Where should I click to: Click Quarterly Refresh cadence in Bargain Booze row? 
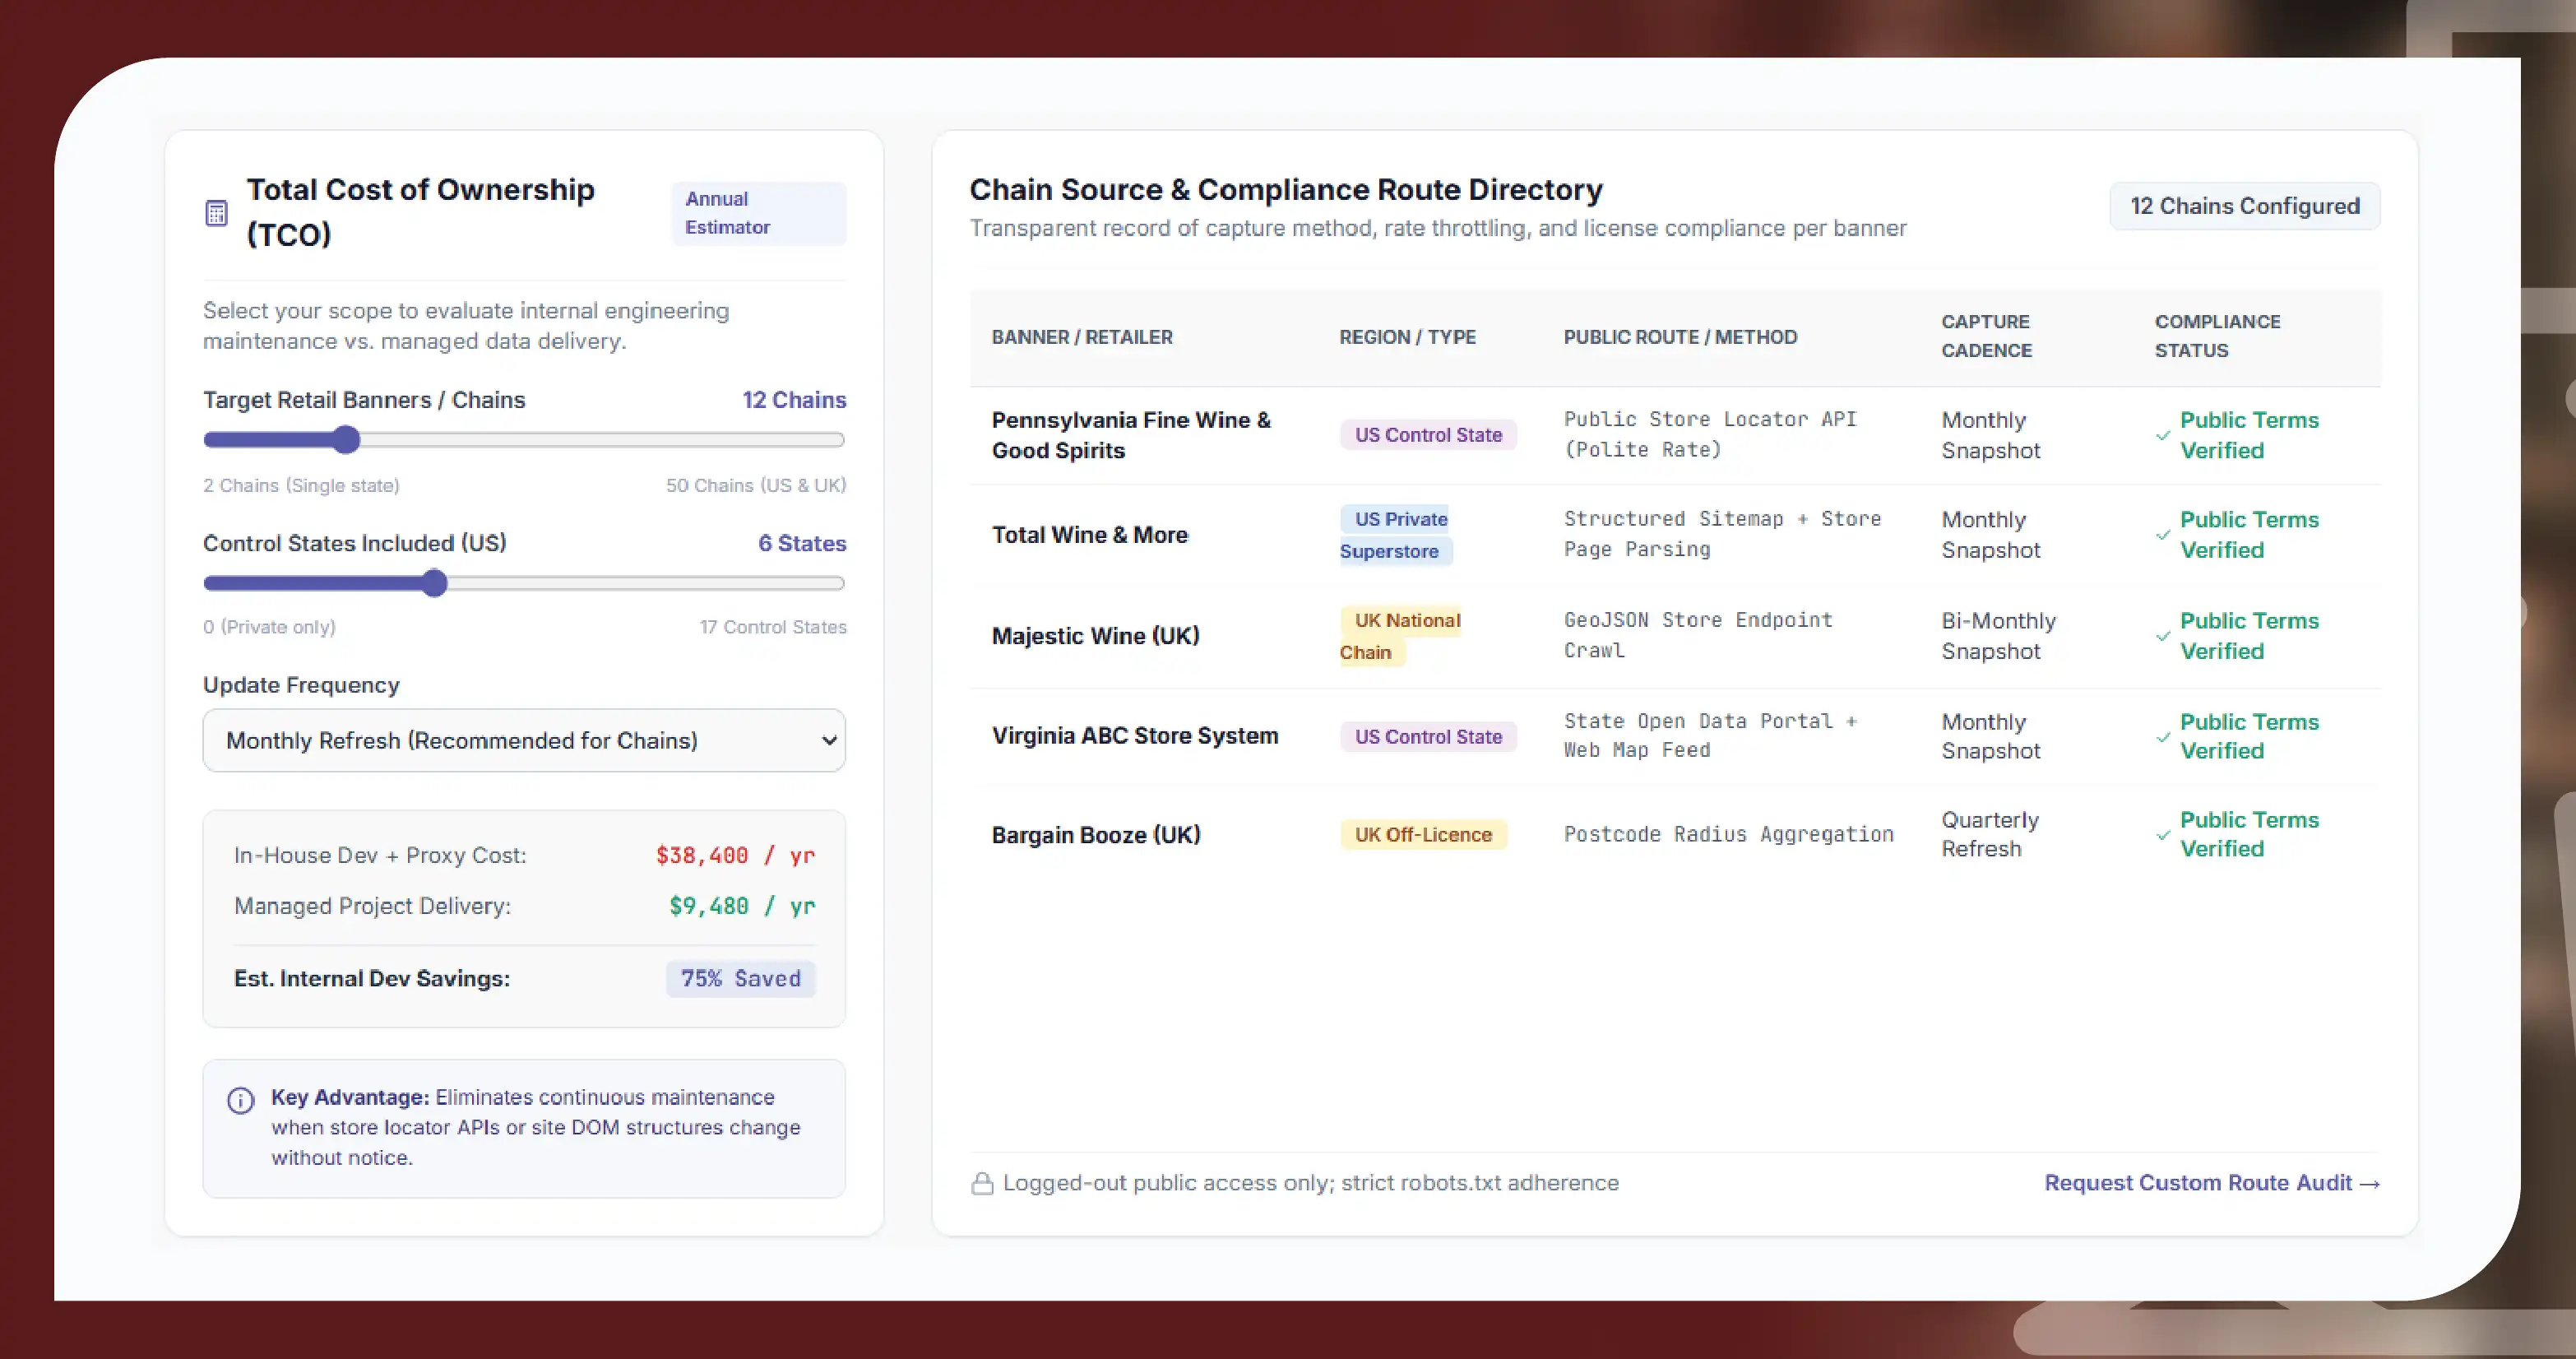click(x=1990, y=834)
